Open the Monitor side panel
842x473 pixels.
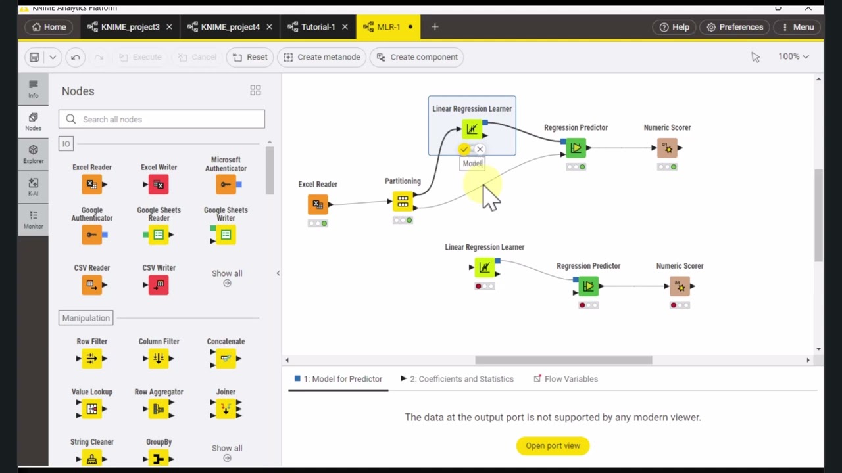tap(33, 219)
